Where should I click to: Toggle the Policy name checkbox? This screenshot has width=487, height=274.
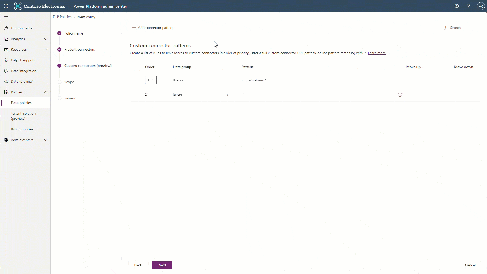click(x=60, y=33)
